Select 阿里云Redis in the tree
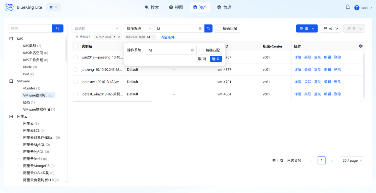The width and height of the screenshot is (376, 193). 35,159
